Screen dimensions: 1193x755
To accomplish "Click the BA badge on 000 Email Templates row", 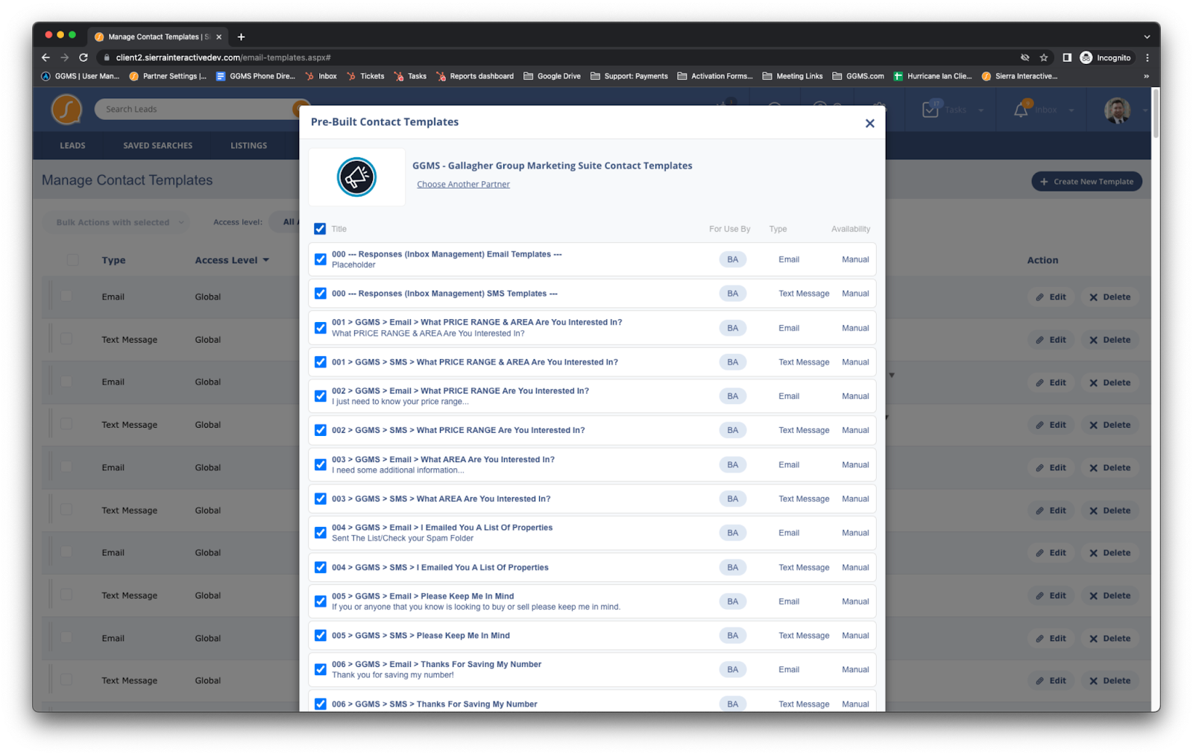I will [x=733, y=259].
